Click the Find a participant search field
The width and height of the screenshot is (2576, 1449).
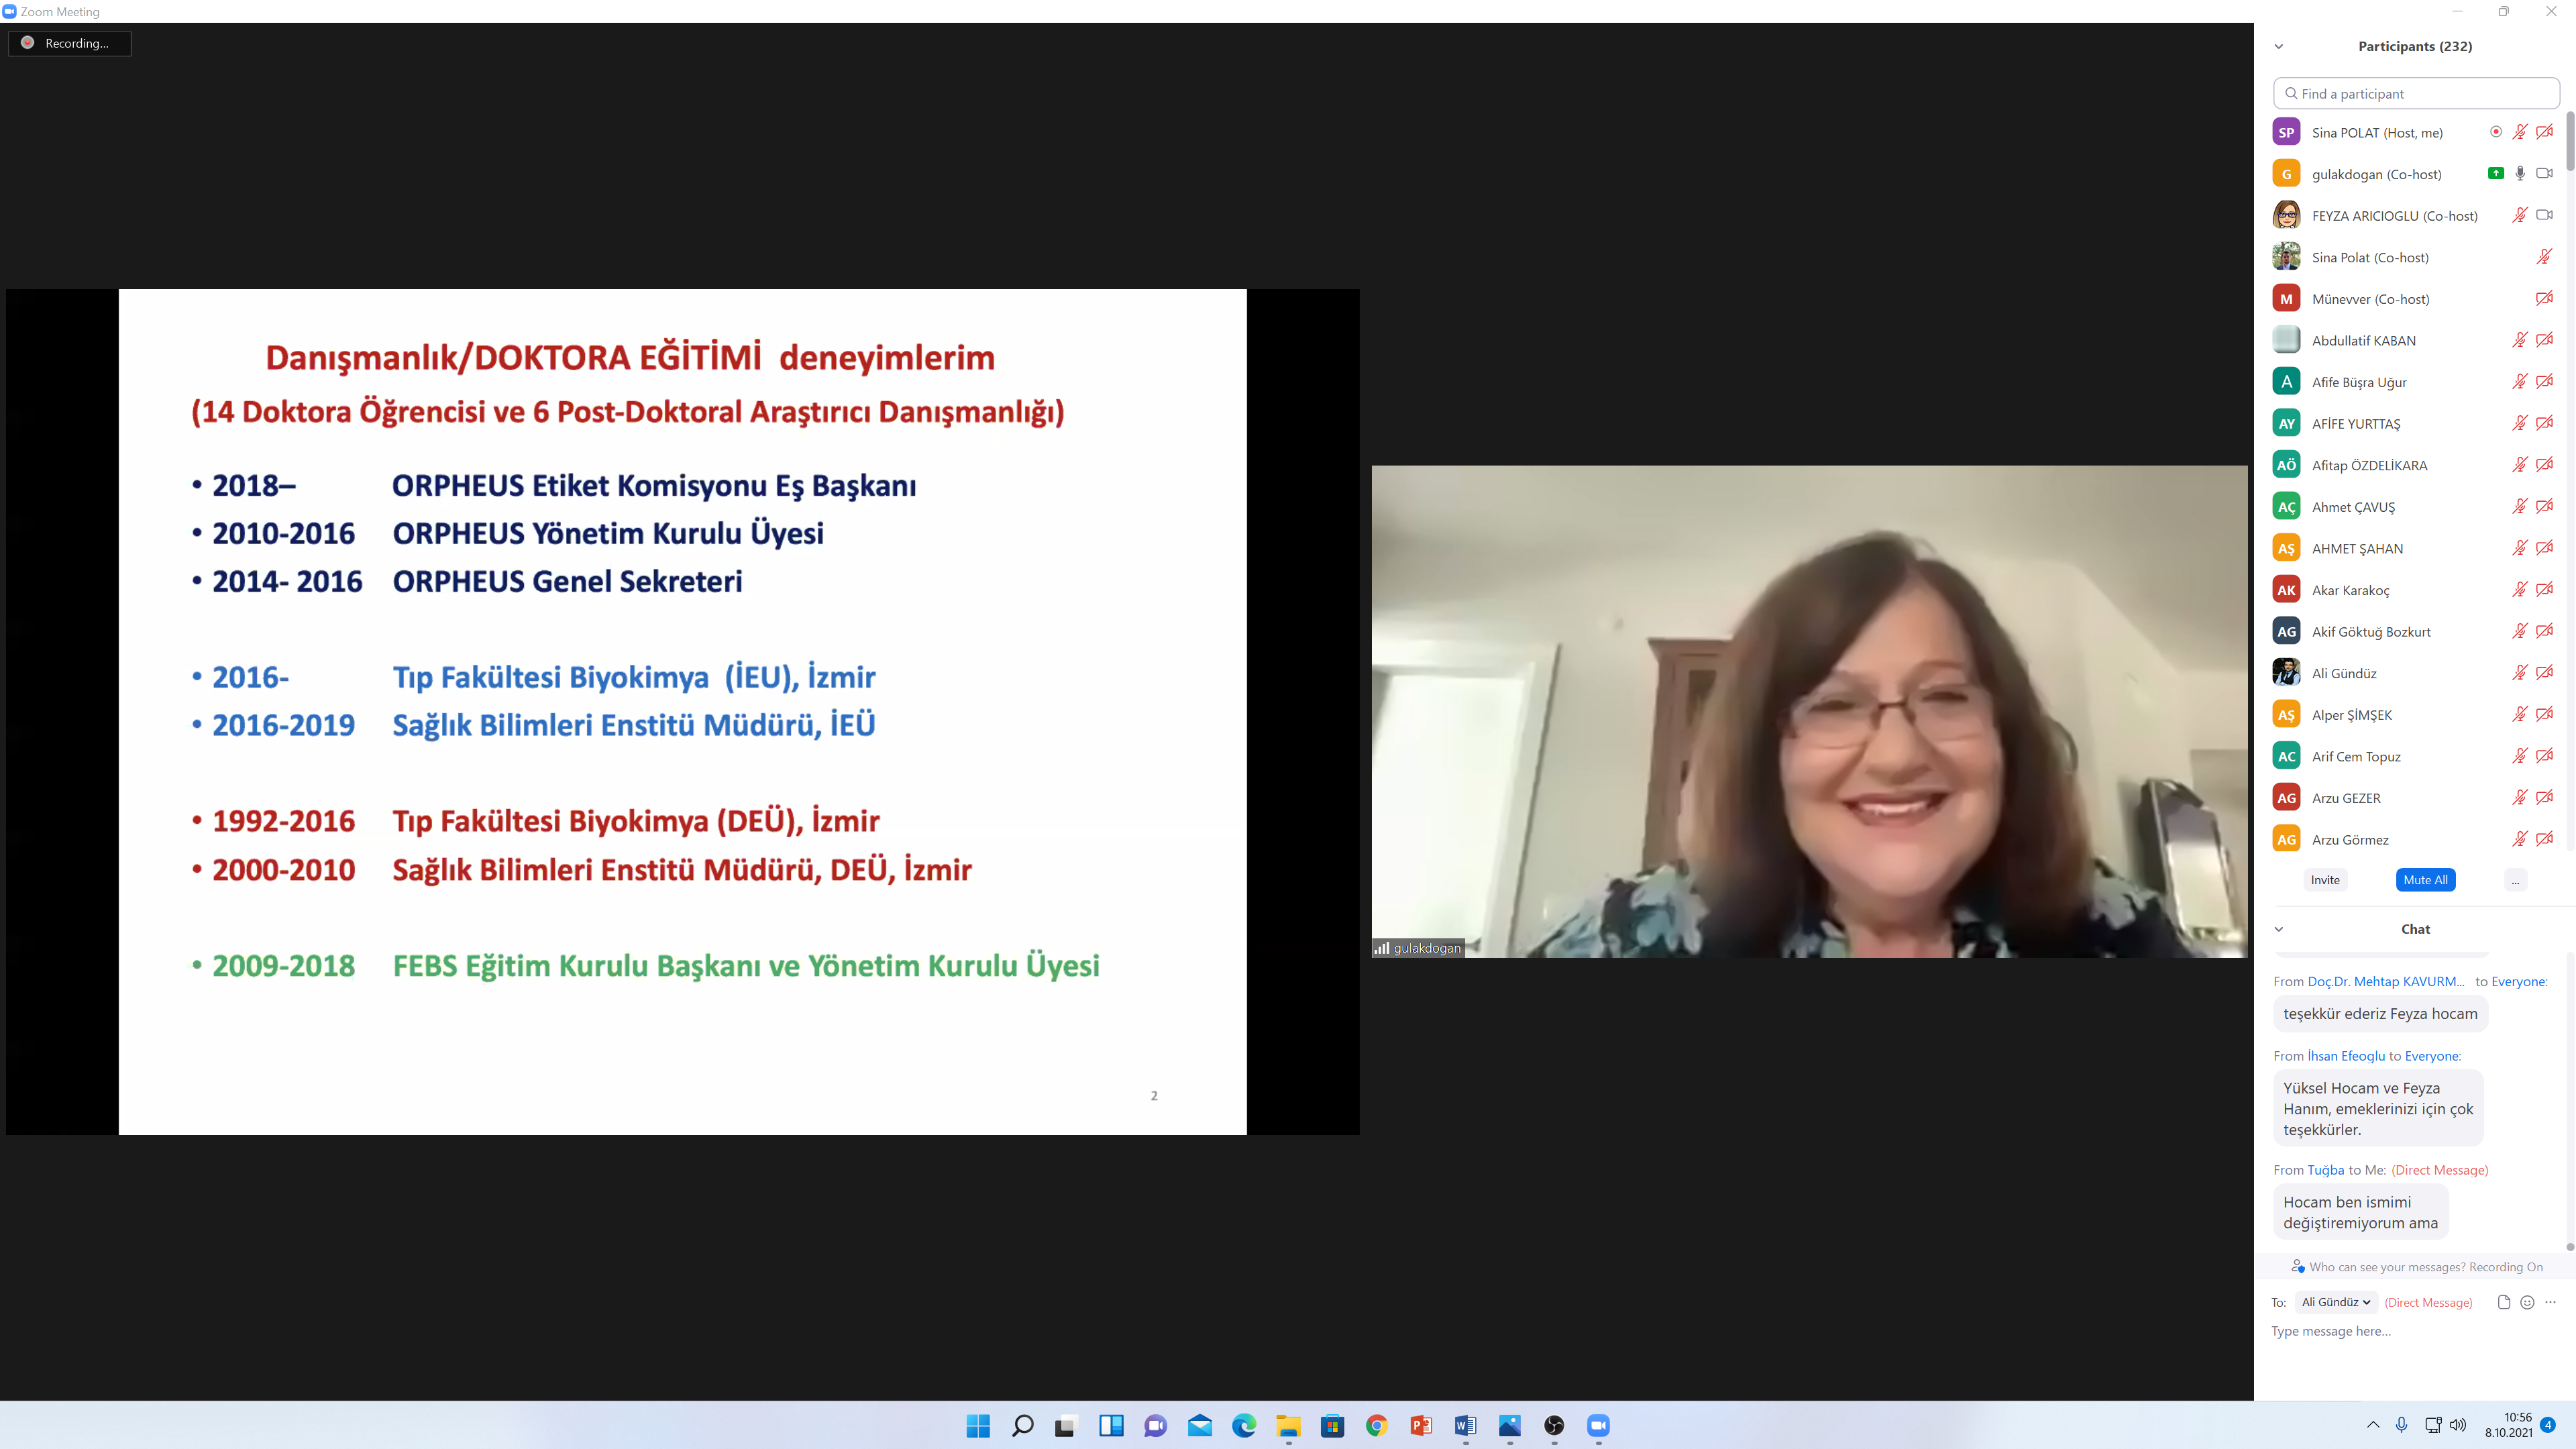tap(2416, 93)
